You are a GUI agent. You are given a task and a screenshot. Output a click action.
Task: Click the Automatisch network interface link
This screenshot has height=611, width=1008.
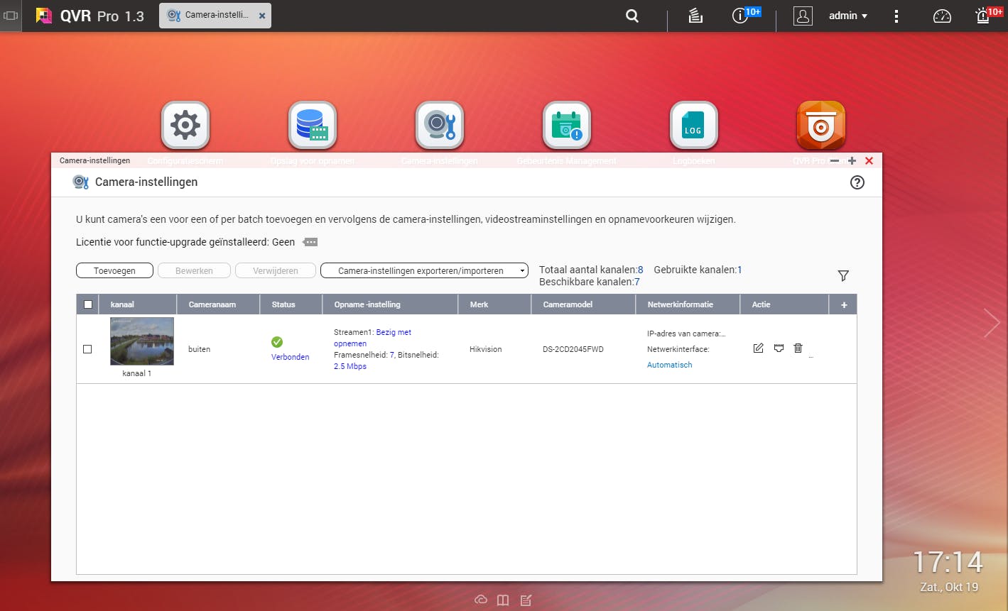[x=669, y=365]
